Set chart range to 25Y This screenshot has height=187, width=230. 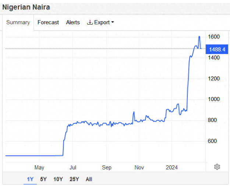pyautogui.click(x=74, y=179)
